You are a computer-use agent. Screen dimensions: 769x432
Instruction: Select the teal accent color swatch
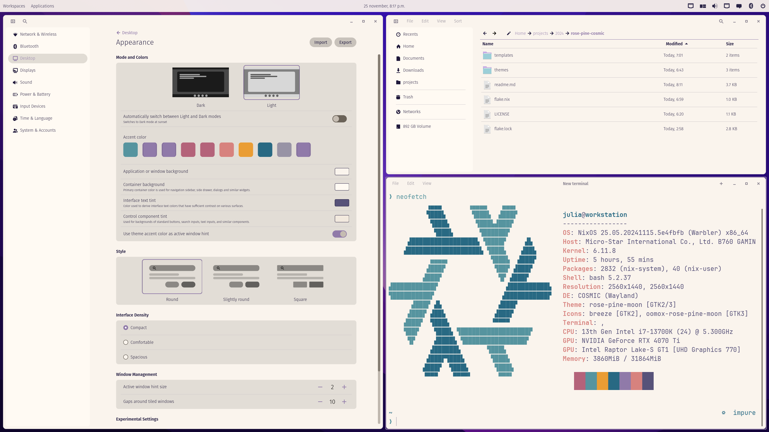point(130,150)
